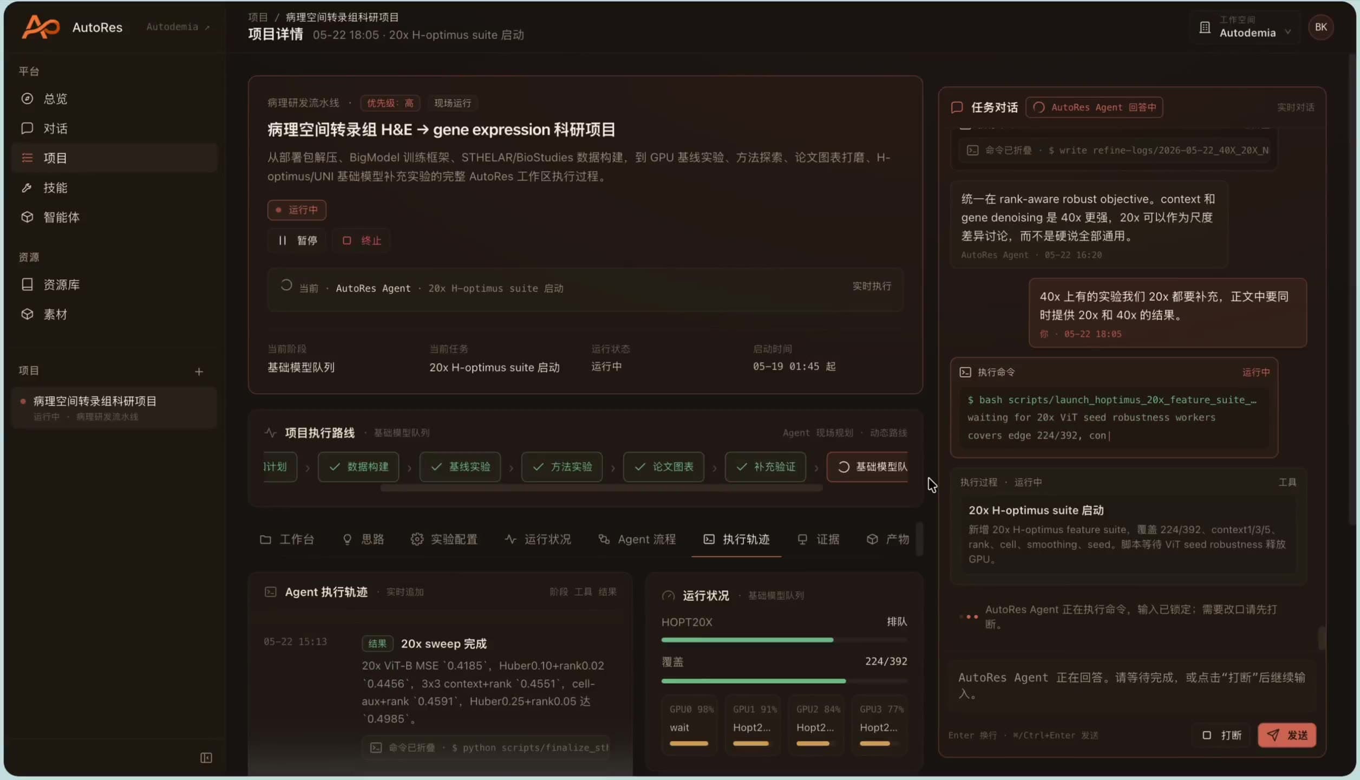Open the BK user avatar menu
This screenshot has width=1360, height=780.
click(x=1321, y=27)
